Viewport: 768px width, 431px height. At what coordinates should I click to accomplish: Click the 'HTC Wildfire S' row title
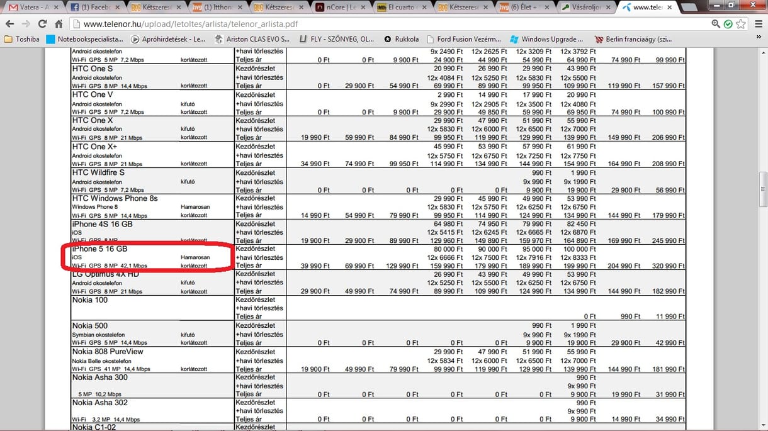[98, 172]
